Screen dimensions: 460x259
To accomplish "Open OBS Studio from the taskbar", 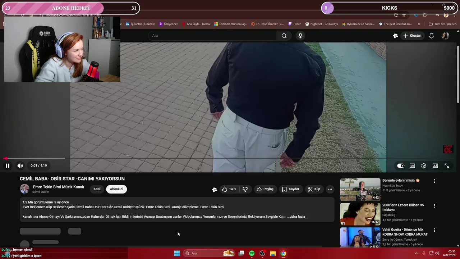I will click(x=262, y=253).
